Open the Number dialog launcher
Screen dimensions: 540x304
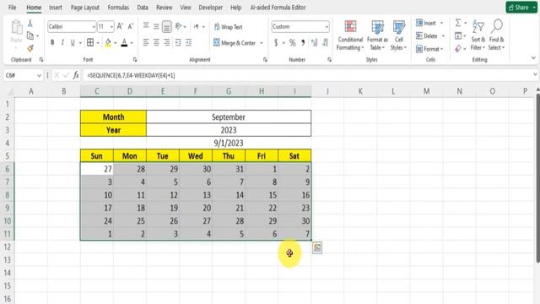point(329,60)
